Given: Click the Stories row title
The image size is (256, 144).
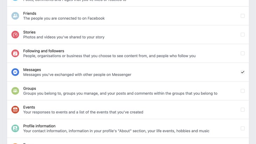Looking at the screenshot, I should (29, 32).
